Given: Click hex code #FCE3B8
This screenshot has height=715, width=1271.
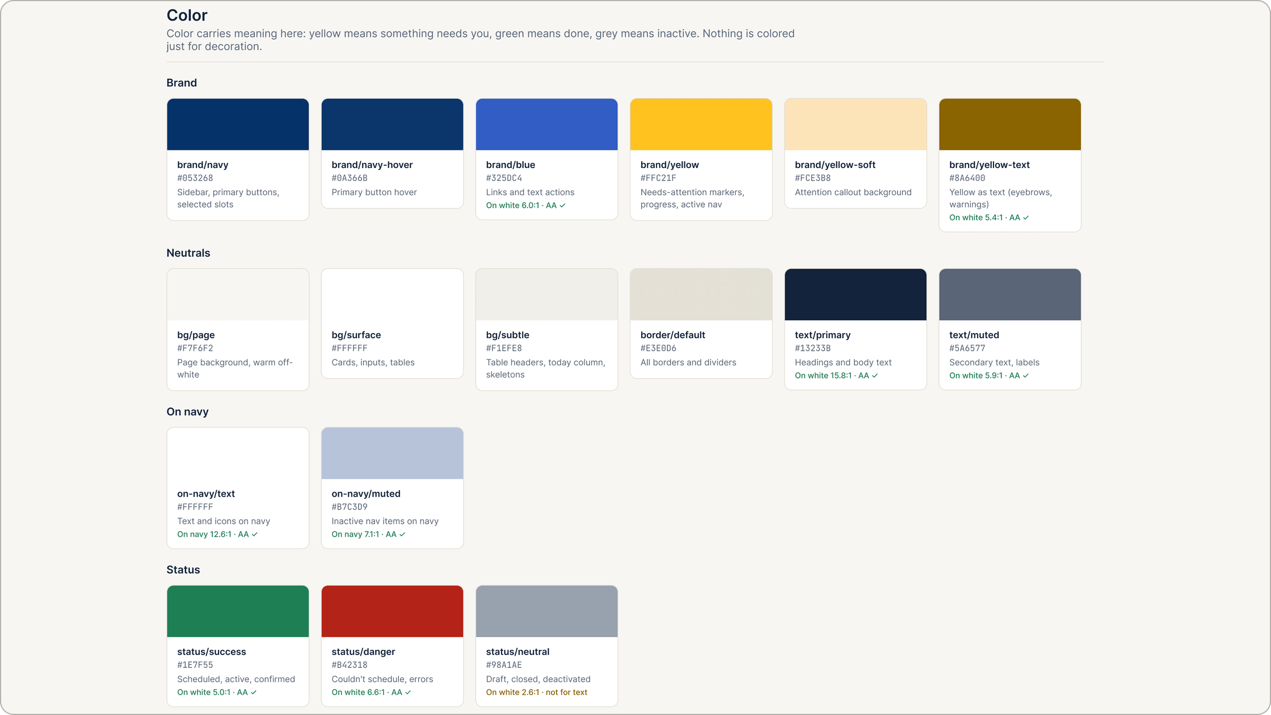Looking at the screenshot, I should click(x=813, y=178).
